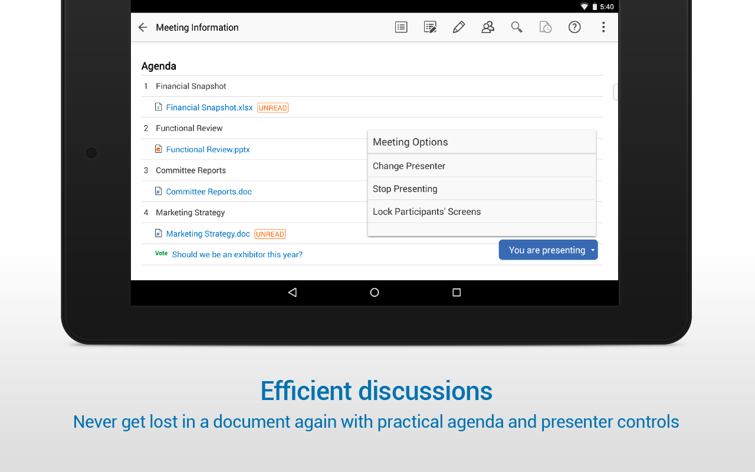The image size is (755, 472).
Task: Open the Financial Snapshot.xlsx file
Action: 209,107
